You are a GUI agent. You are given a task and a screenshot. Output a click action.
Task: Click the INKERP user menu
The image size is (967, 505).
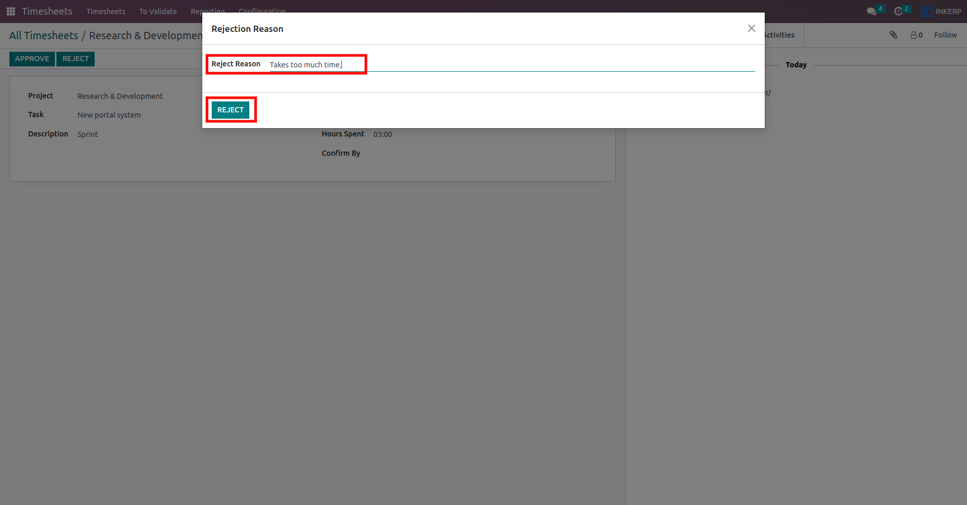[x=941, y=11]
